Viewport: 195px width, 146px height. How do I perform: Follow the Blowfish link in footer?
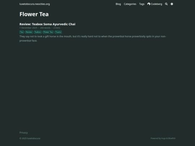pos(172,138)
